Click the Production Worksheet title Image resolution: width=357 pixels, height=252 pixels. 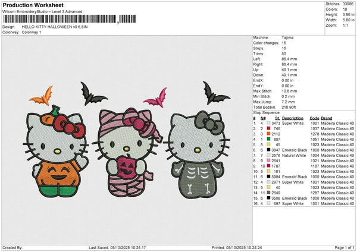(x=33, y=5)
